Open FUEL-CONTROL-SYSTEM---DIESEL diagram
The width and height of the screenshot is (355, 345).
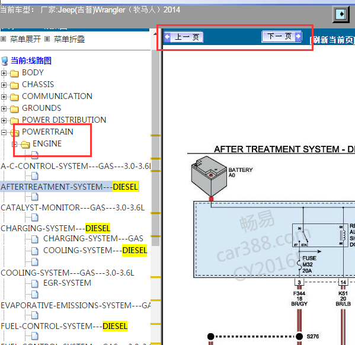[64, 326]
